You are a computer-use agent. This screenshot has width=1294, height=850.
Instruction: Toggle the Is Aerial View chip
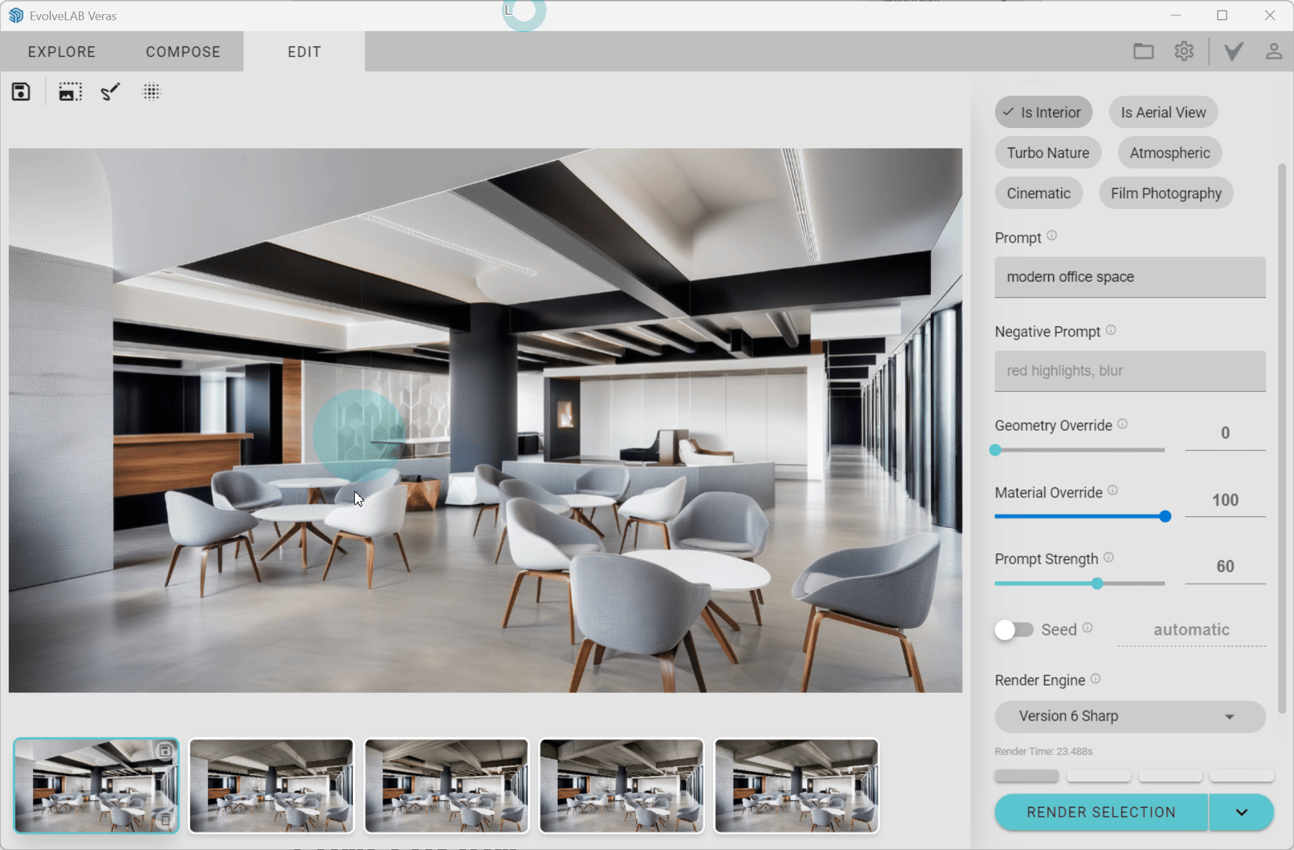click(1163, 113)
